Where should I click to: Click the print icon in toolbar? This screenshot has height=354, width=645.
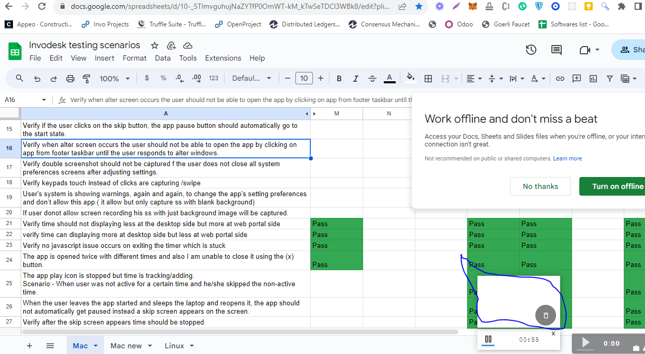[70, 79]
